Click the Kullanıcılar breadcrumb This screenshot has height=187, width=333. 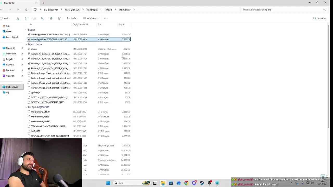[x=92, y=10]
